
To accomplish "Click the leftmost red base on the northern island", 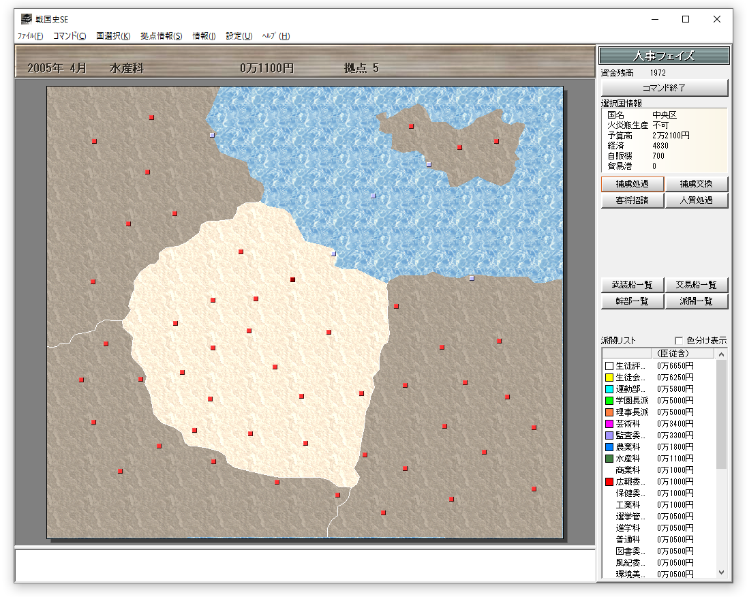I will click(x=411, y=126).
